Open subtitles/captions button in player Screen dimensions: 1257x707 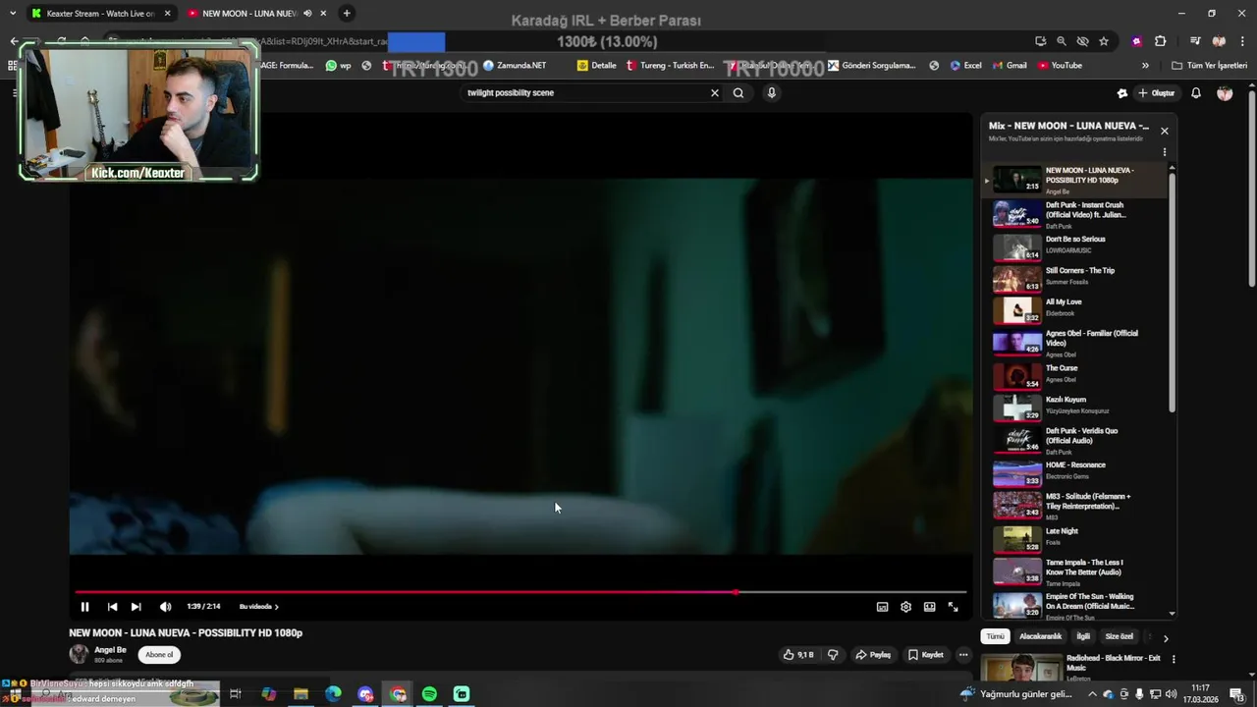pos(882,607)
